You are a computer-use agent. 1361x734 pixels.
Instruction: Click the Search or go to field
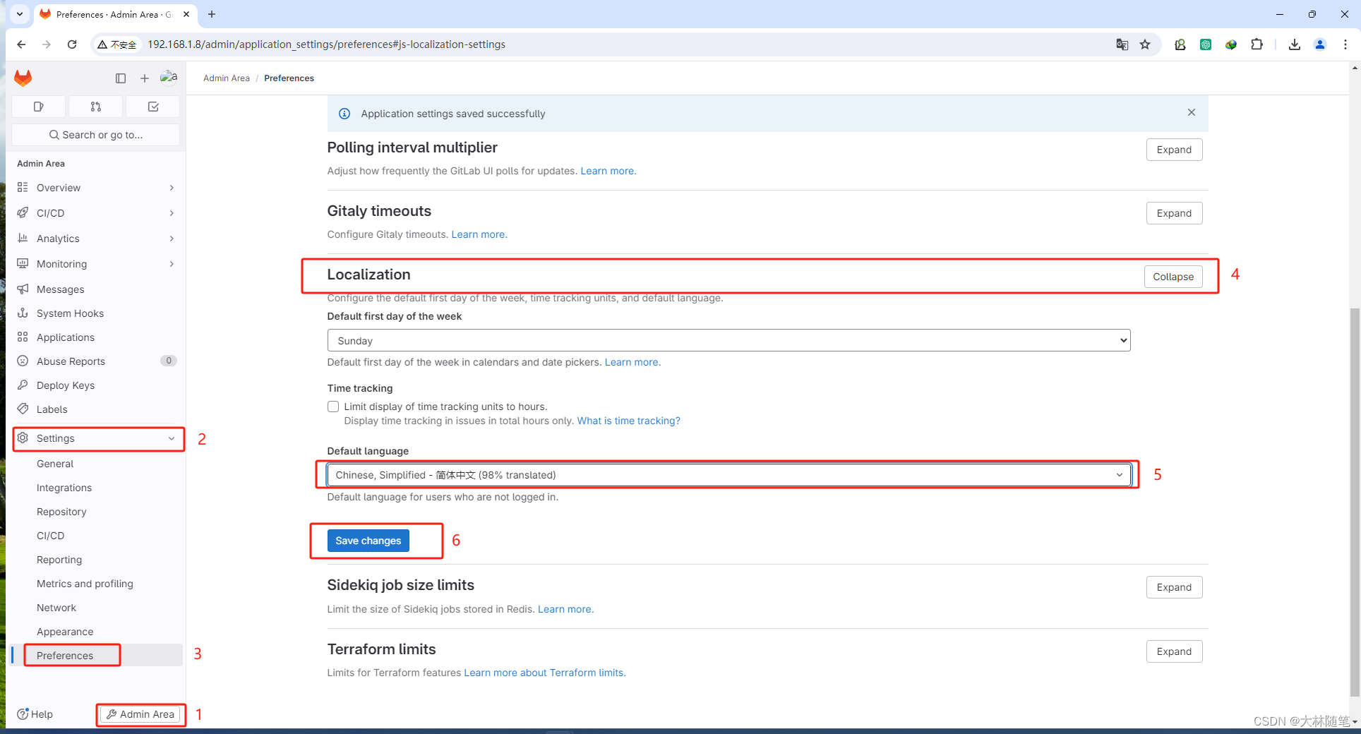[x=95, y=134]
